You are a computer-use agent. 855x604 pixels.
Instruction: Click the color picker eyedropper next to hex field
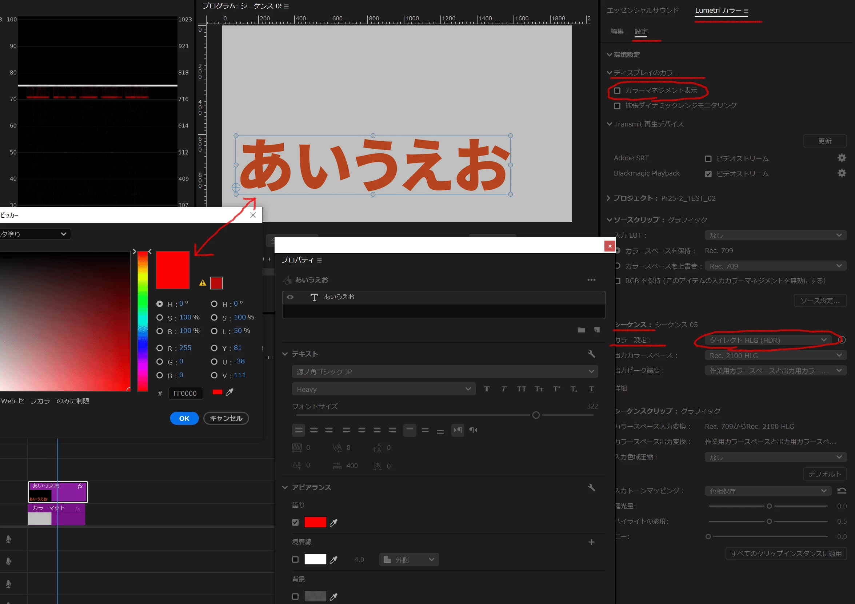(230, 392)
